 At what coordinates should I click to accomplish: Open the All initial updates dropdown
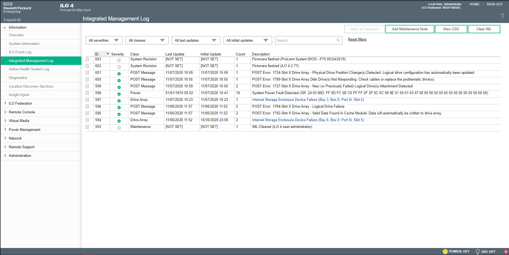(248, 40)
